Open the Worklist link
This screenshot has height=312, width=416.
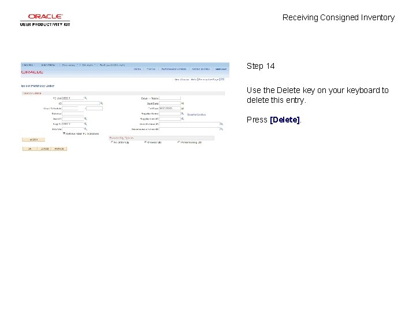tap(151, 69)
